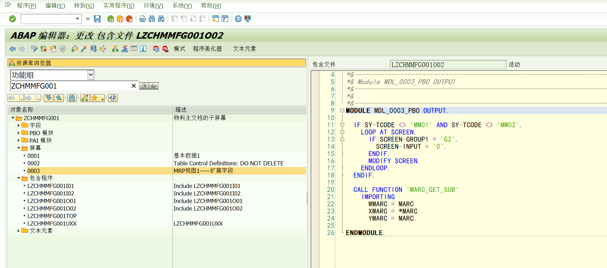The image size is (607, 268).
Task: Open the Favorites star dropdown button
Action: 98,98
